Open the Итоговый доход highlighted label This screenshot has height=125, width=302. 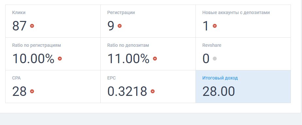220,78
